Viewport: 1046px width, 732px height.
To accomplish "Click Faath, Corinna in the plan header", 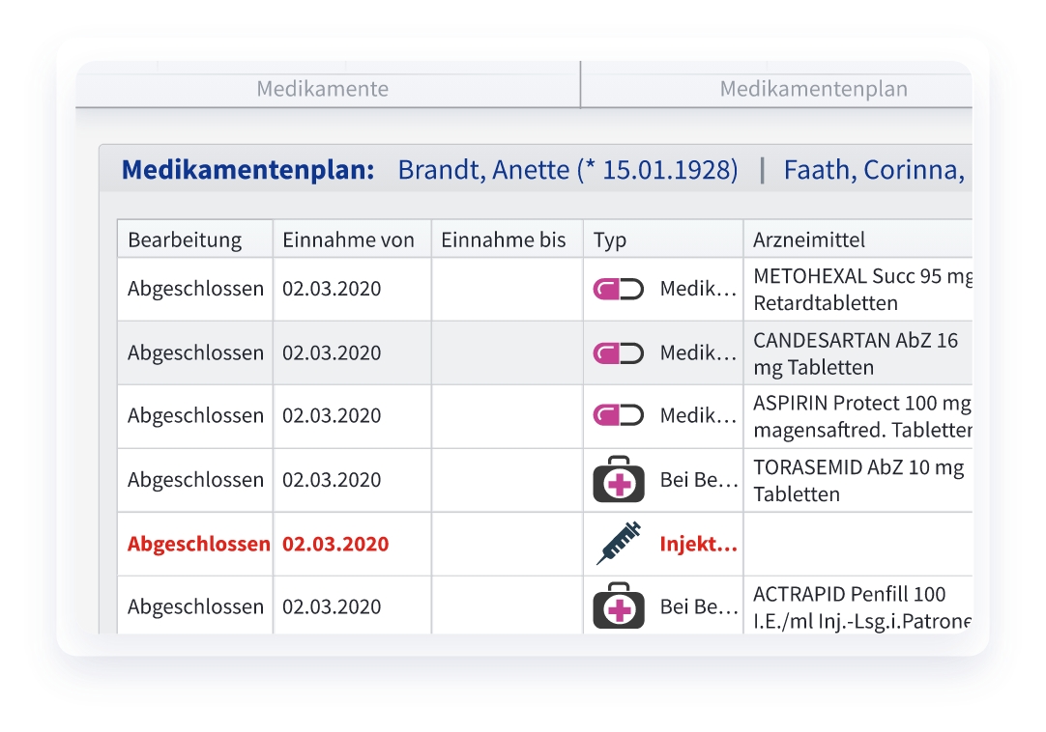I will (x=872, y=171).
